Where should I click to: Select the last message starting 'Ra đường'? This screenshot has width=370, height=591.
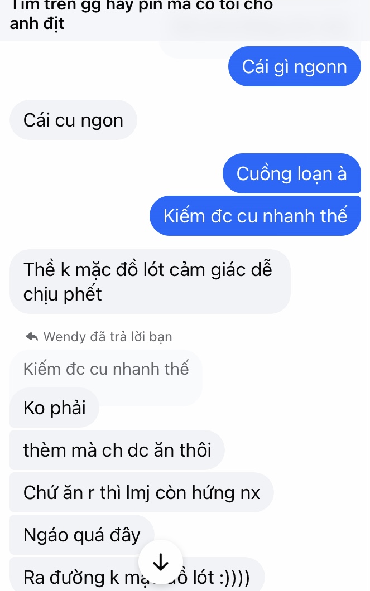click(137, 575)
